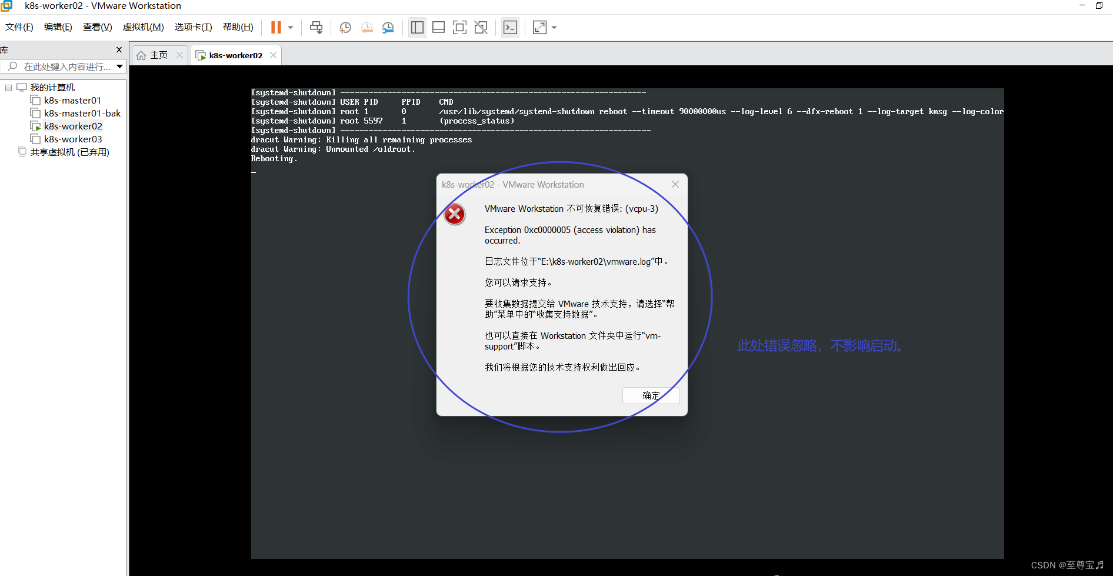Open the library search dropdown arrow
Image resolution: width=1113 pixels, height=576 pixels.
(x=120, y=66)
